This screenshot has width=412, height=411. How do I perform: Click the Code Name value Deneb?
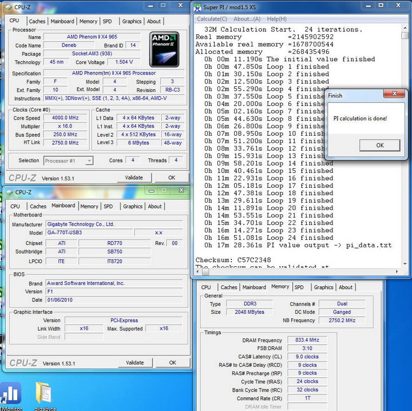tap(69, 45)
